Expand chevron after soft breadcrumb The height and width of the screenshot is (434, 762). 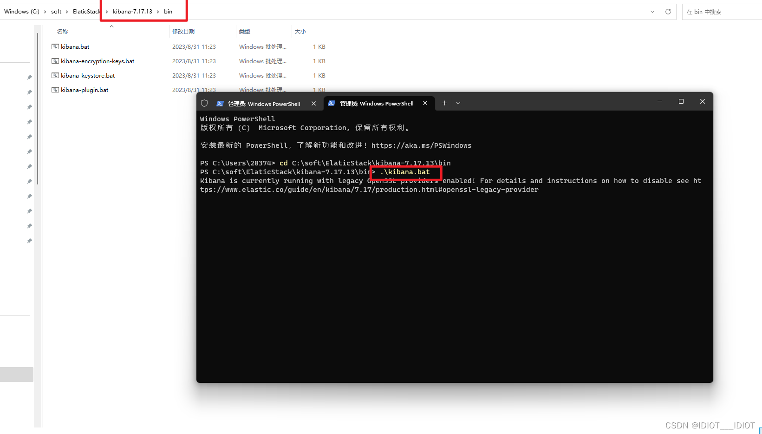67,12
